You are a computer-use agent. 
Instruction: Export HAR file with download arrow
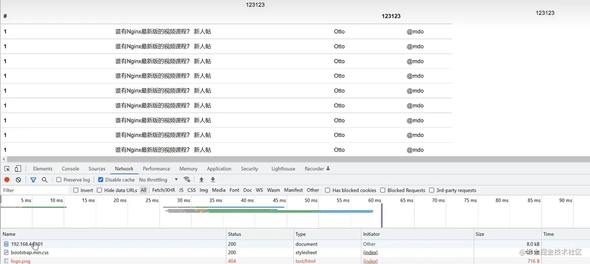pos(213,180)
